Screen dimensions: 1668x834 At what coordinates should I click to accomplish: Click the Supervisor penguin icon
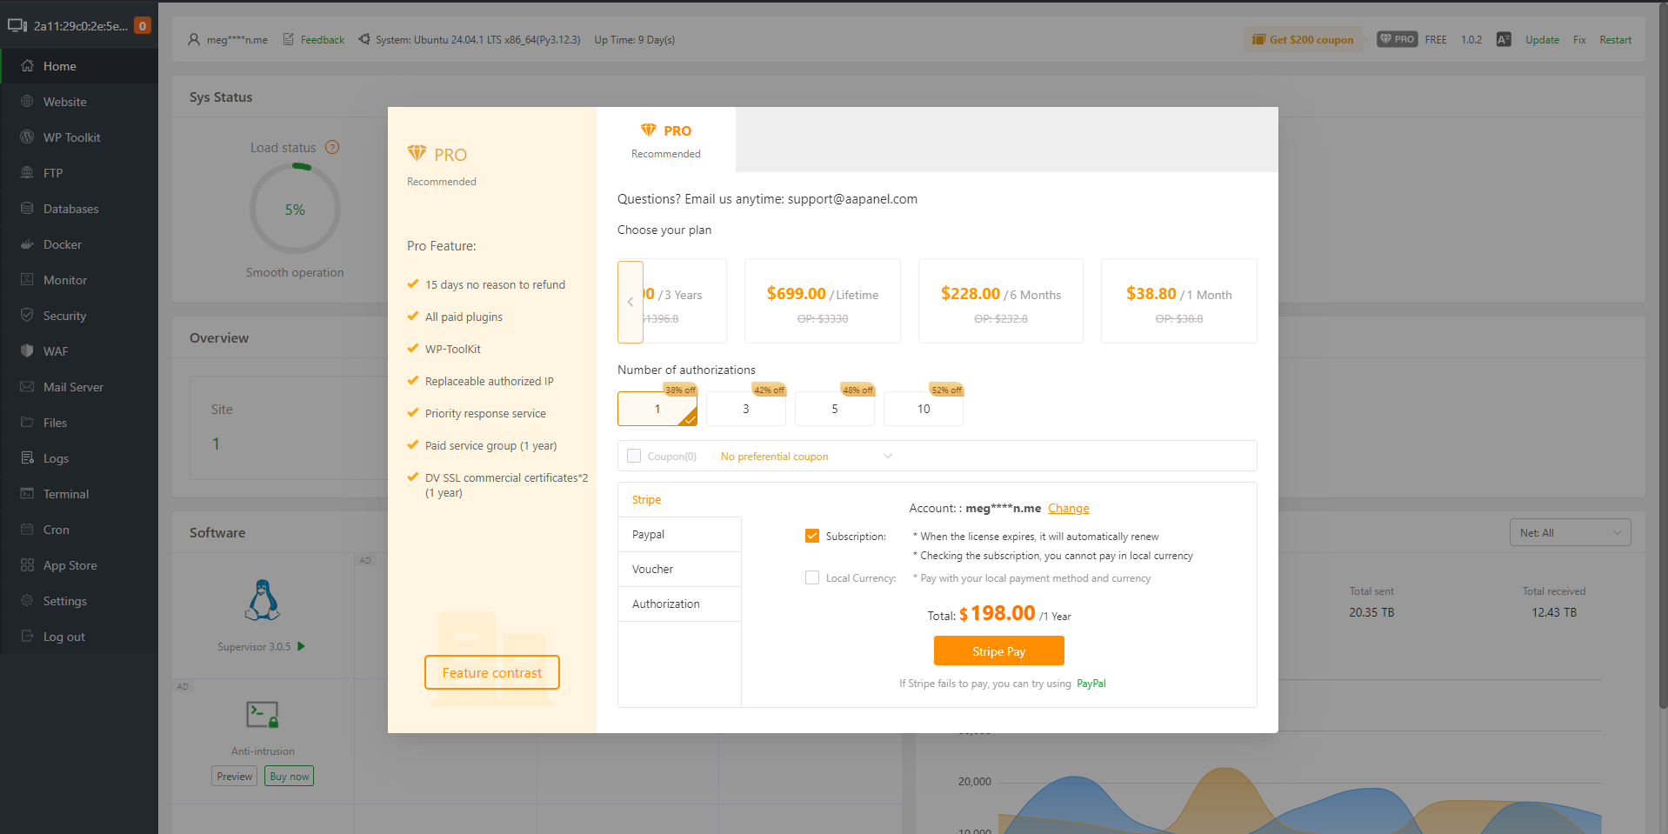[263, 600]
